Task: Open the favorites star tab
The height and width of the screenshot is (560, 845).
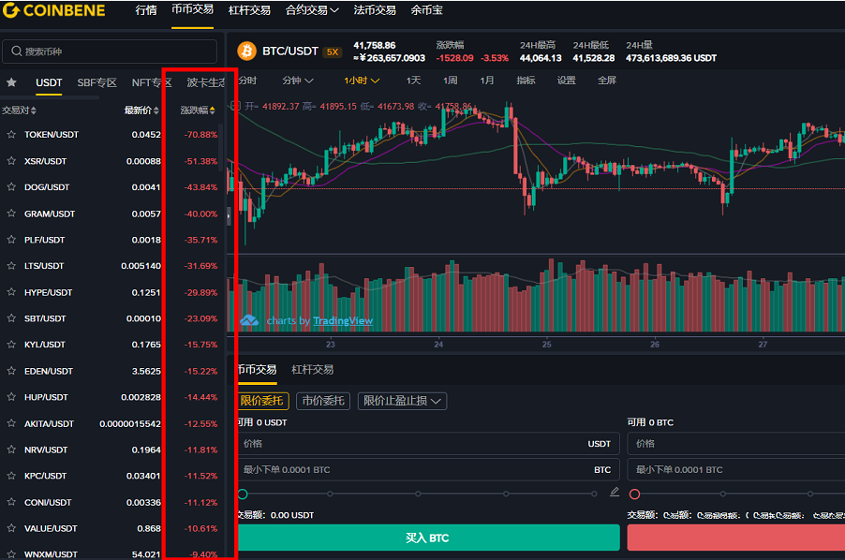Action: click(x=11, y=82)
